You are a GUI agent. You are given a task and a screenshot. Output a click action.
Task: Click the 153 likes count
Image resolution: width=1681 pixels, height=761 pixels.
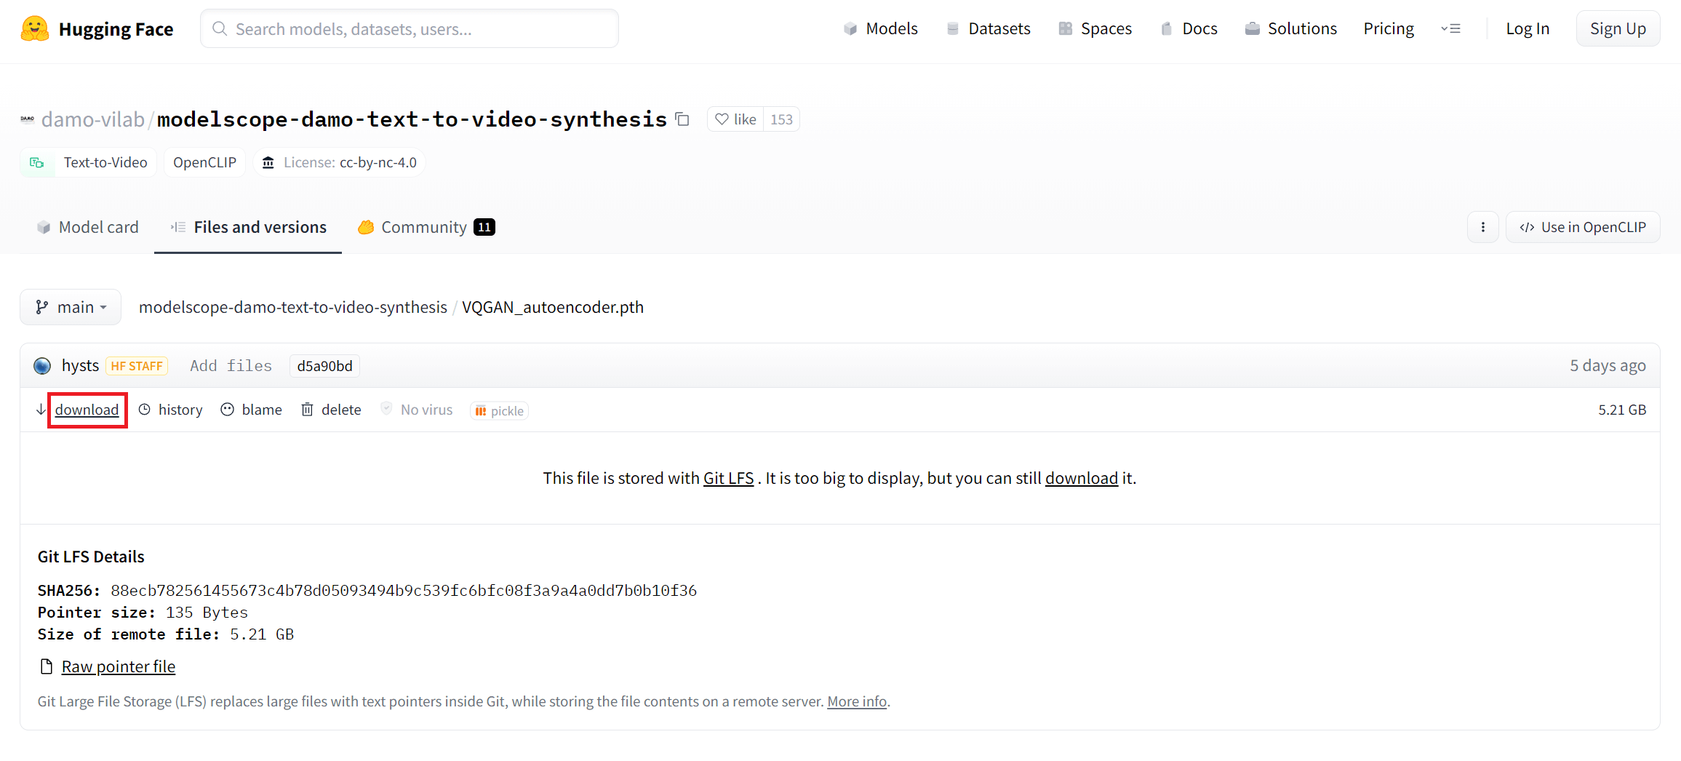point(781,119)
